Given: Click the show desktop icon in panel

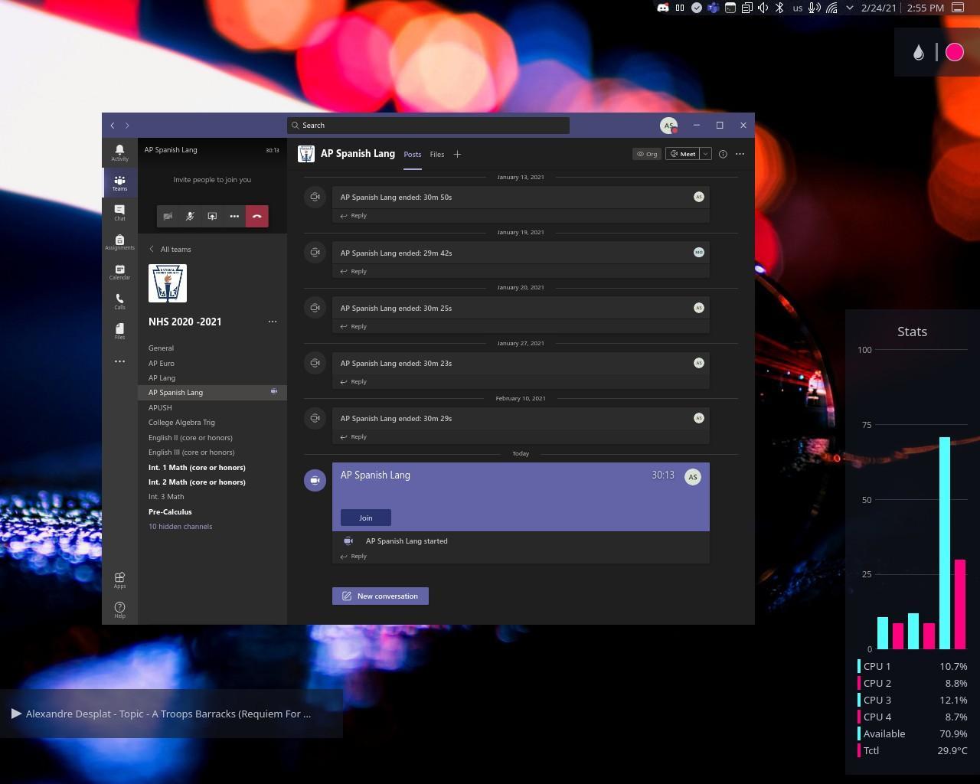Looking at the screenshot, I should click(958, 8).
